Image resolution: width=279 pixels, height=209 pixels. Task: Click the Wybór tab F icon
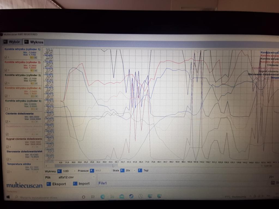click(x=5, y=42)
